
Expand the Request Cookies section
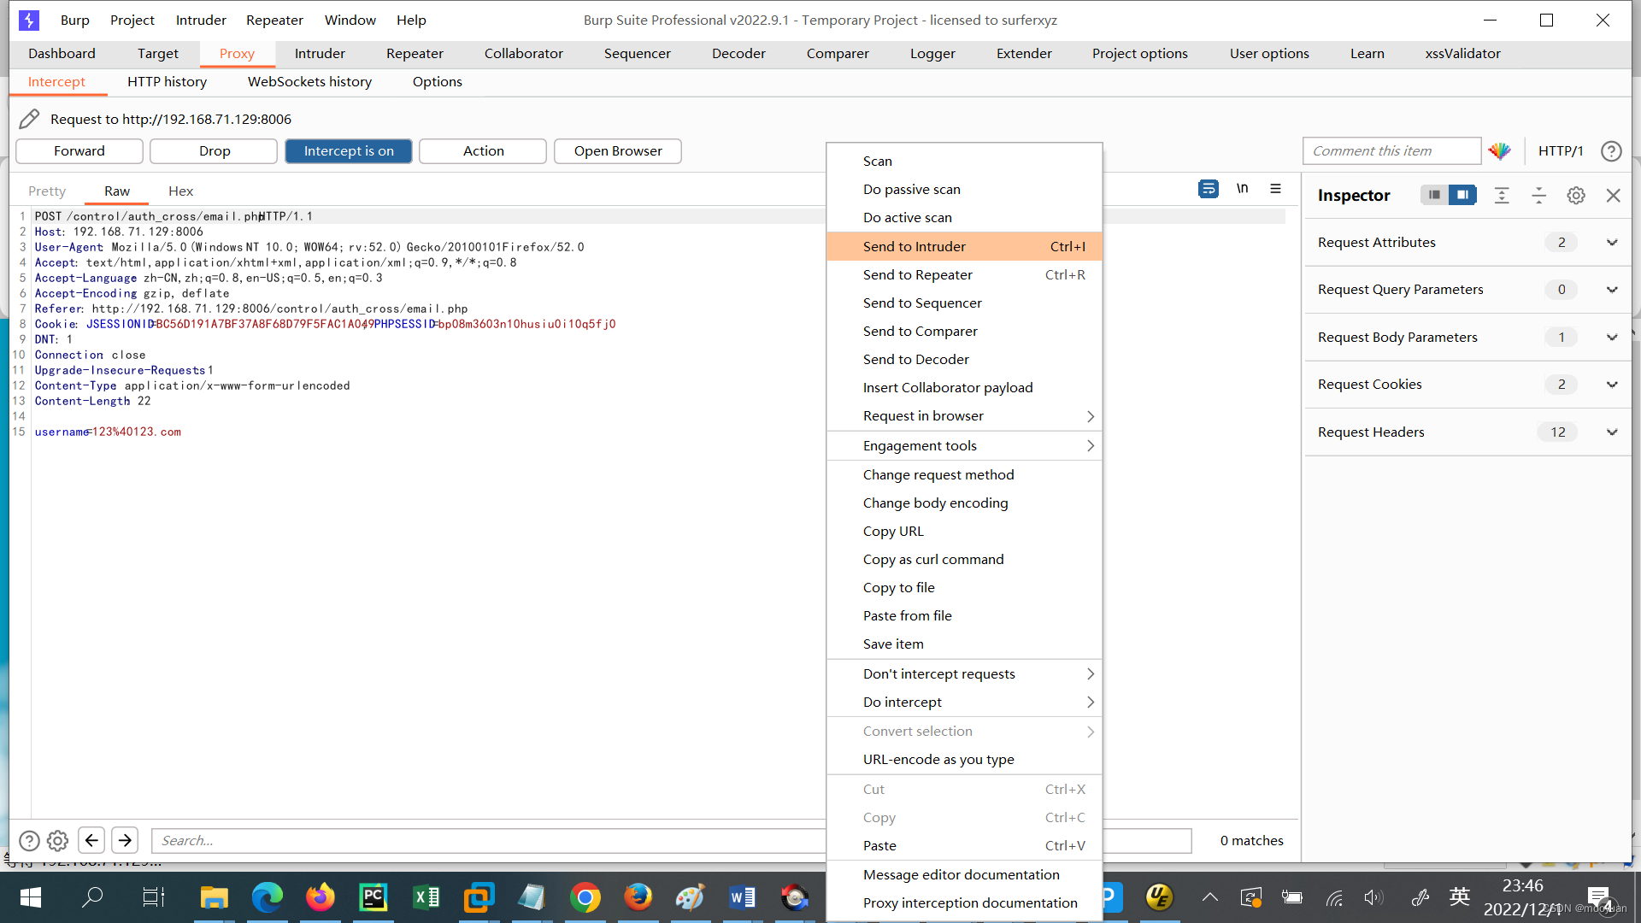1611,385
